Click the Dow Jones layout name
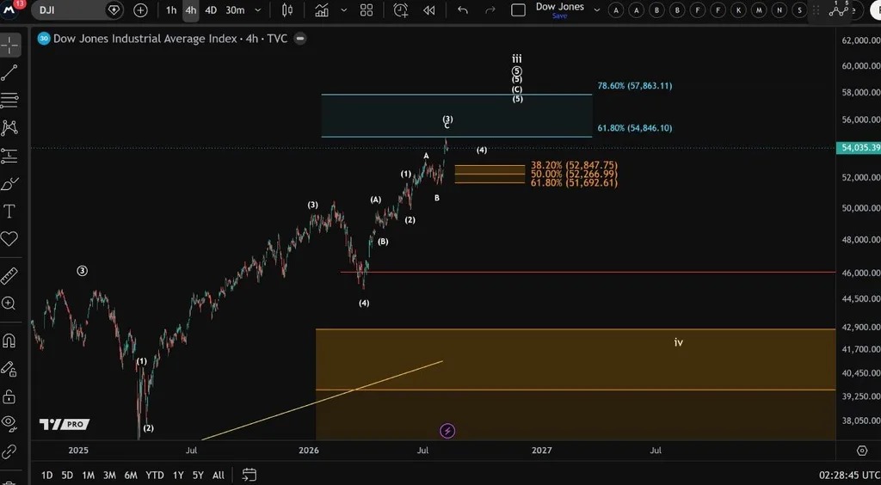 (559, 7)
